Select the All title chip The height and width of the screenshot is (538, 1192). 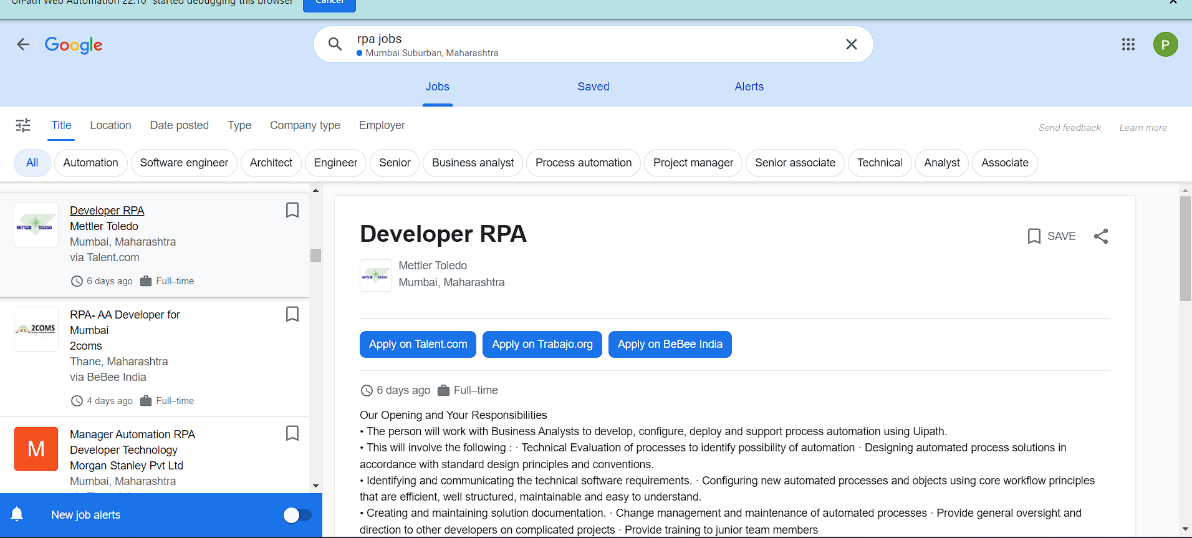pyautogui.click(x=32, y=163)
